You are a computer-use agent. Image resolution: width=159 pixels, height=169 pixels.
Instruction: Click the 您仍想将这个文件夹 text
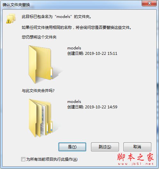[x=39, y=37]
